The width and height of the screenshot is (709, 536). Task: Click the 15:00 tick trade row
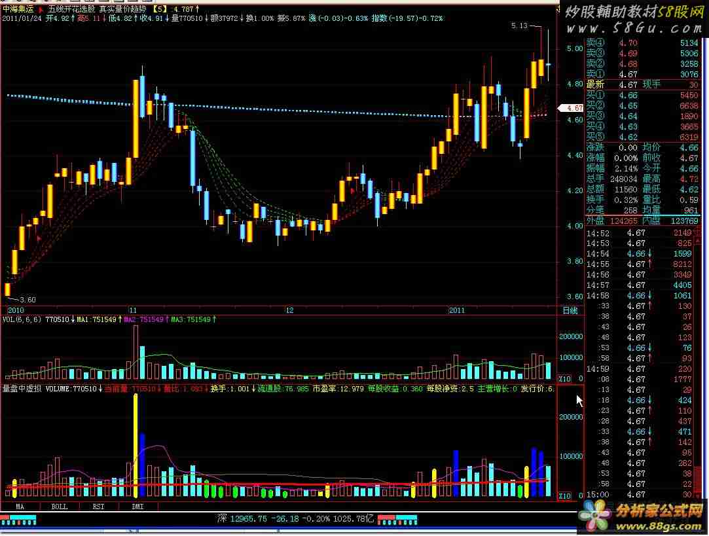coord(639,495)
